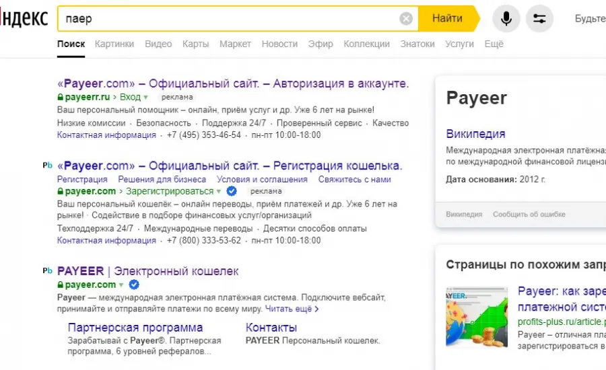Click the lock icon beside payeer.com Зарегистрироваться

pyautogui.click(x=61, y=191)
